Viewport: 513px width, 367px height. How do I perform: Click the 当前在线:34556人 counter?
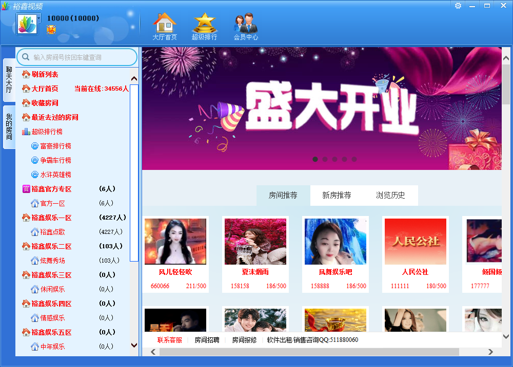102,89
